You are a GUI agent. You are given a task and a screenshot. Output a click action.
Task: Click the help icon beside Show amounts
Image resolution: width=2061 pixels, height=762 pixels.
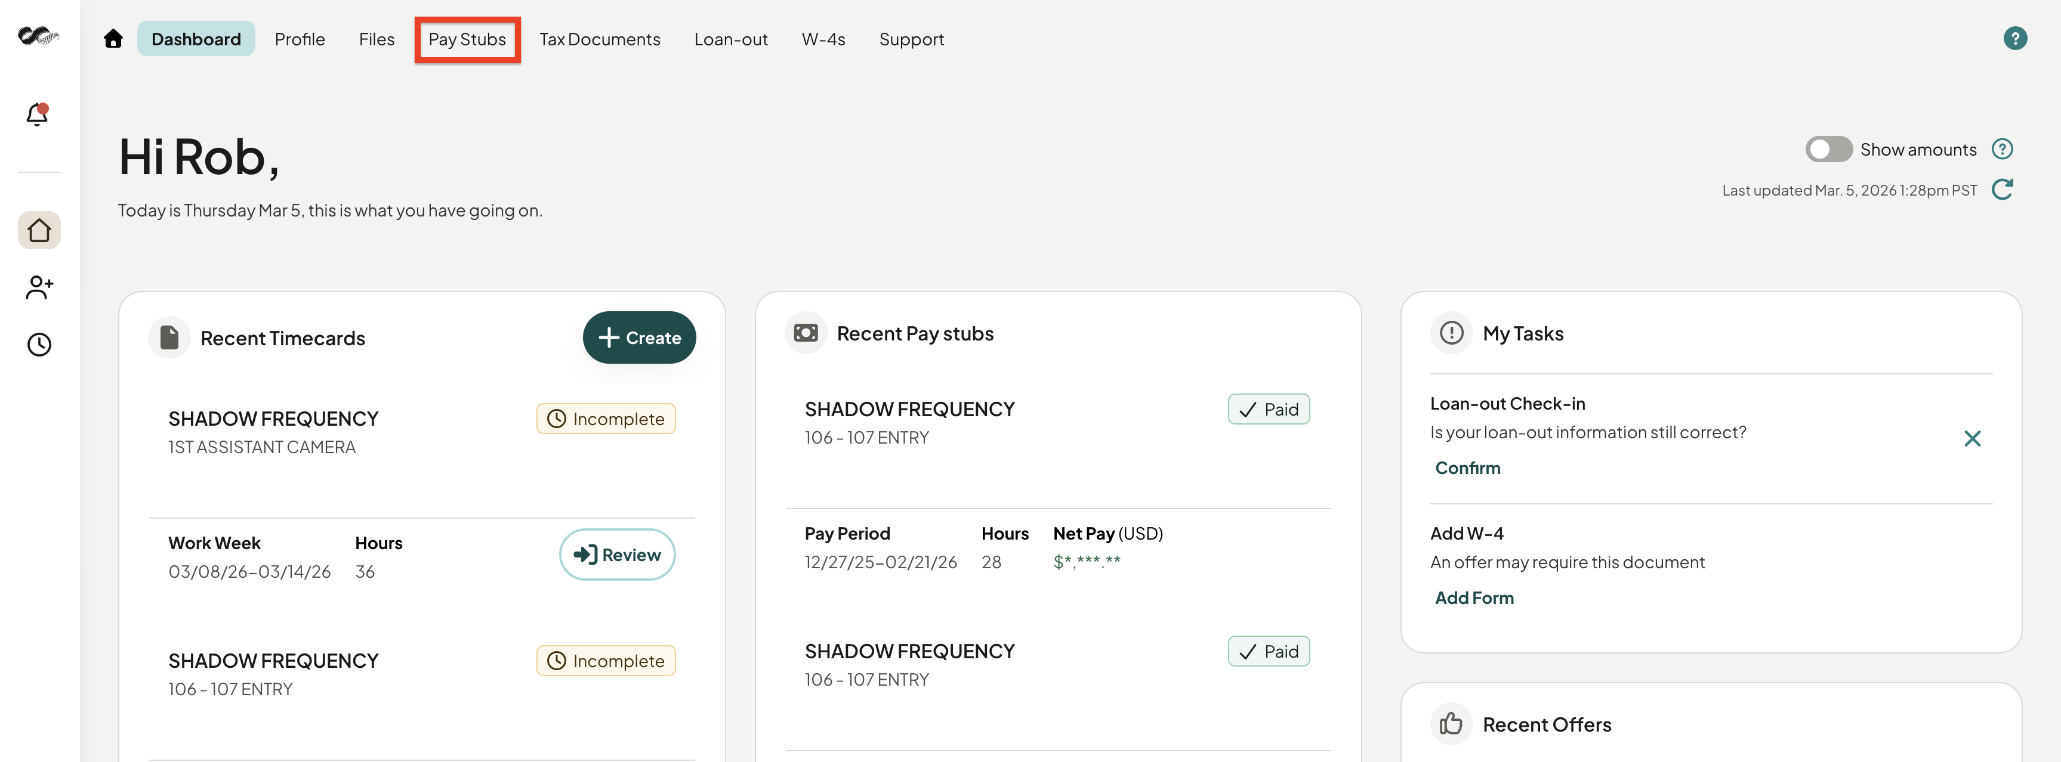[x=2002, y=148]
